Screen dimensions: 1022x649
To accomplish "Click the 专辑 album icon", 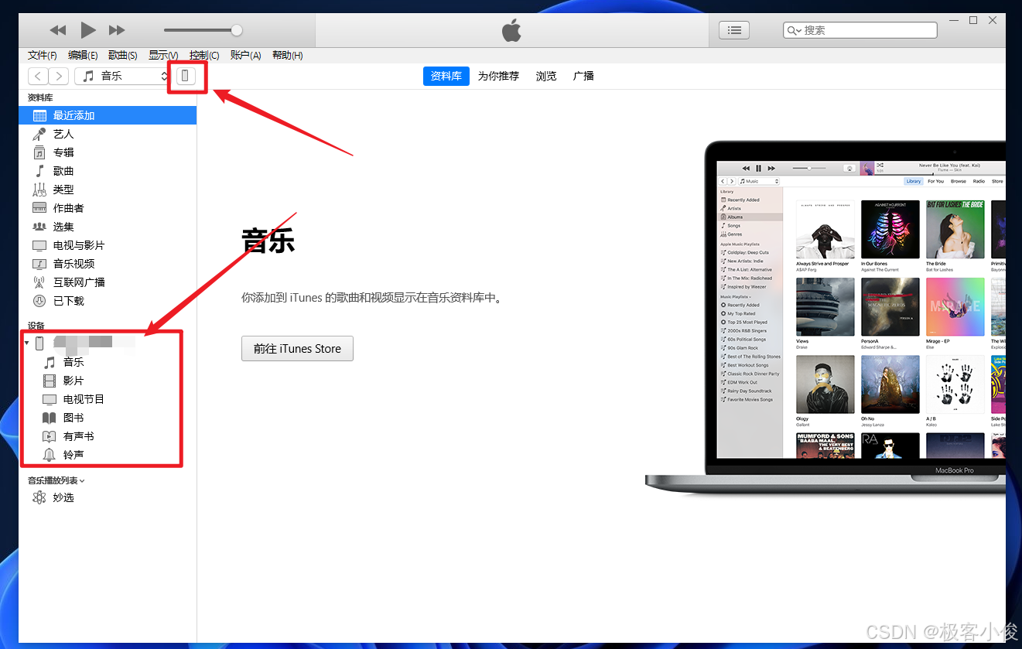I will (39, 152).
